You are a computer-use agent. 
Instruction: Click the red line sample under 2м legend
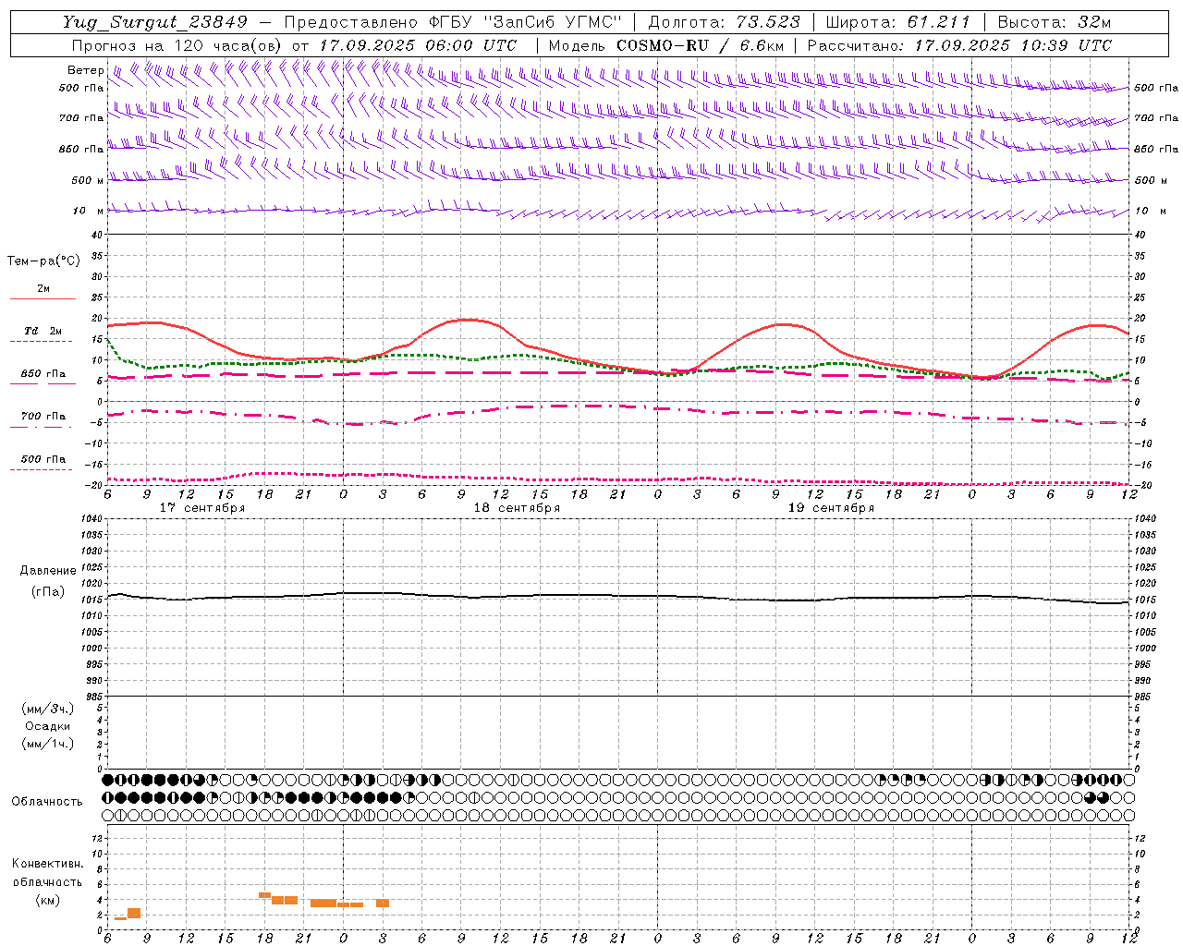(x=43, y=298)
